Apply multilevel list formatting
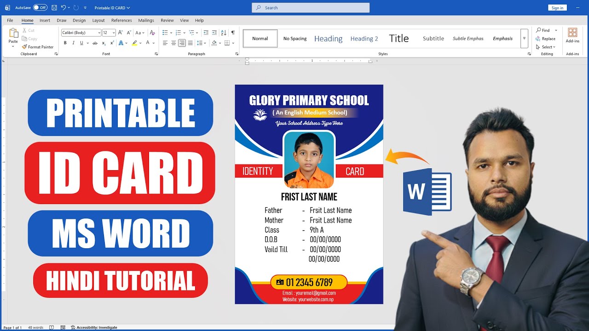The width and height of the screenshot is (589, 331). pyautogui.click(x=191, y=33)
